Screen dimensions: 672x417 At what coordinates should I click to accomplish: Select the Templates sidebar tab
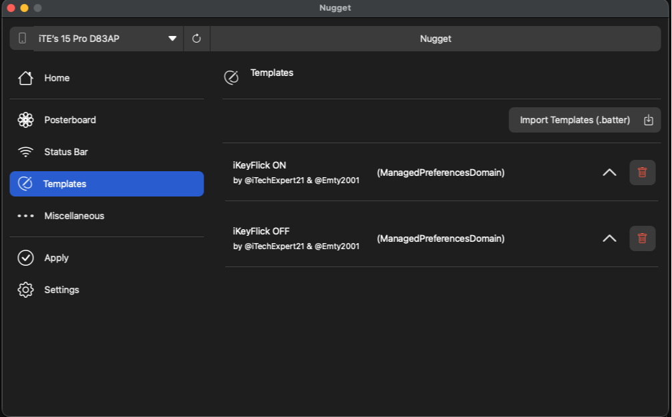[x=107, y=183]
